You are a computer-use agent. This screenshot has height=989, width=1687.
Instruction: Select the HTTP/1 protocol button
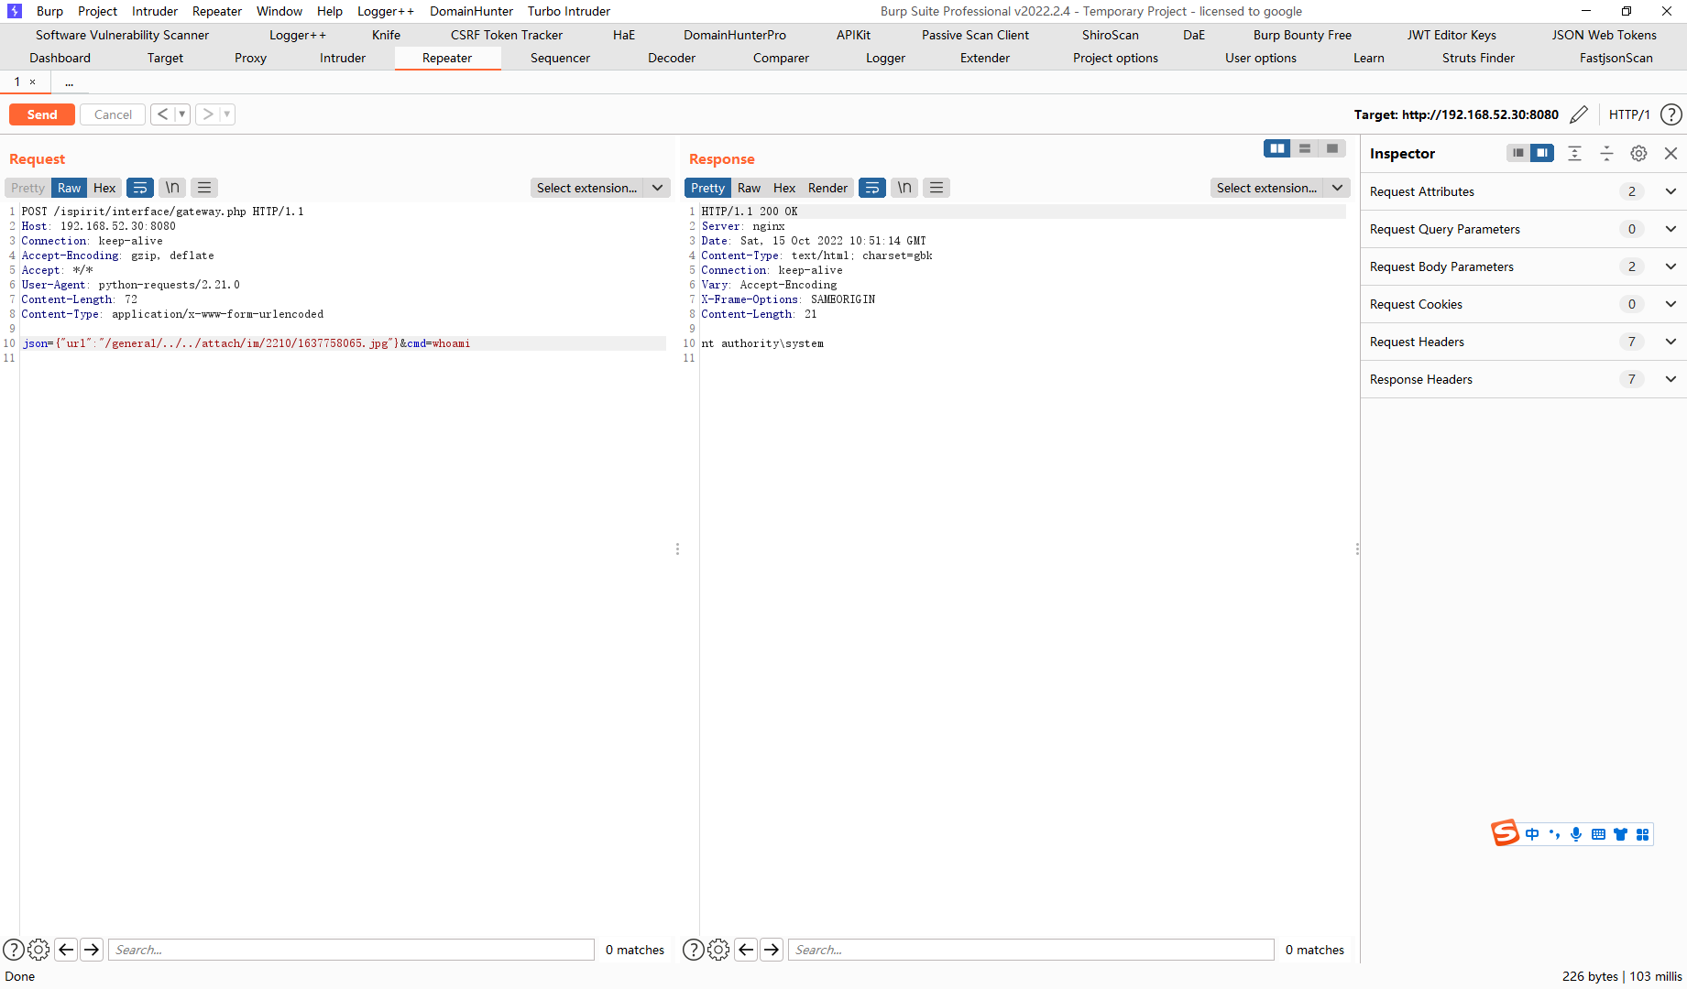tap(1629, 114)
